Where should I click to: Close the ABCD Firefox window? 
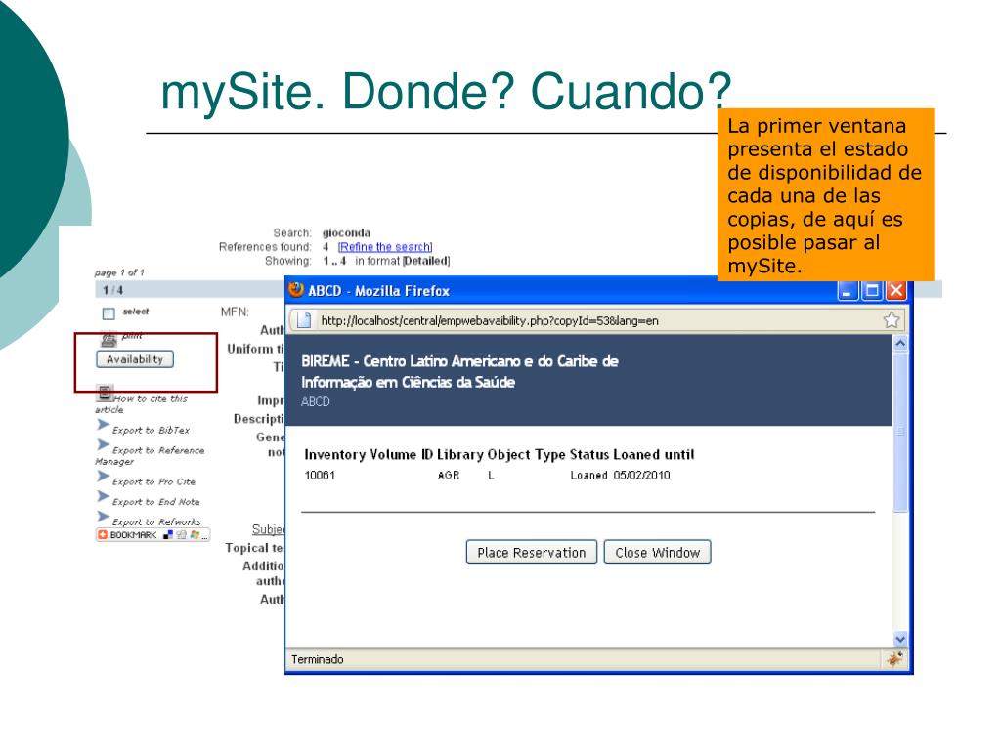click(895, 291)
